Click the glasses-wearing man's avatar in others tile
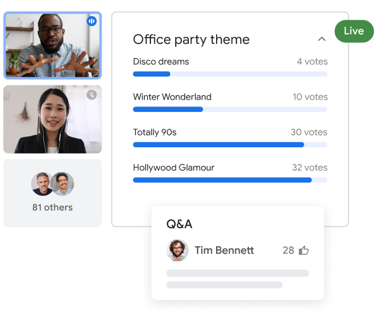The width and height of the screenshot is (377, 315). click(x=63, y=184)
